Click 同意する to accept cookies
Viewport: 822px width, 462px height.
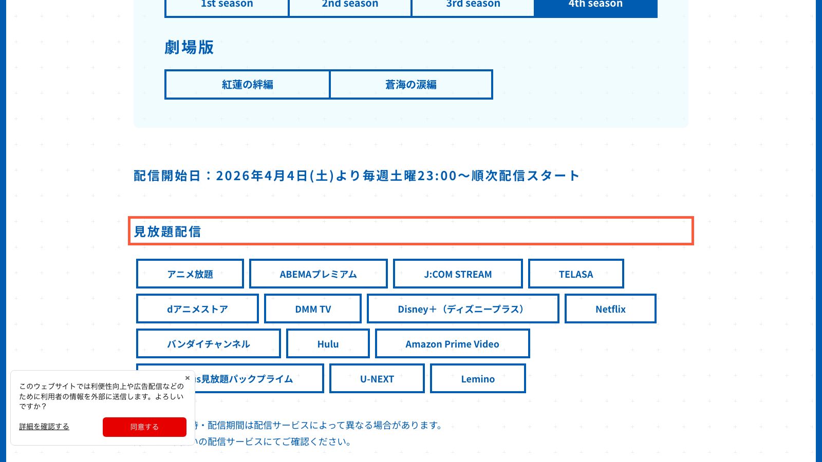(144, 427)
